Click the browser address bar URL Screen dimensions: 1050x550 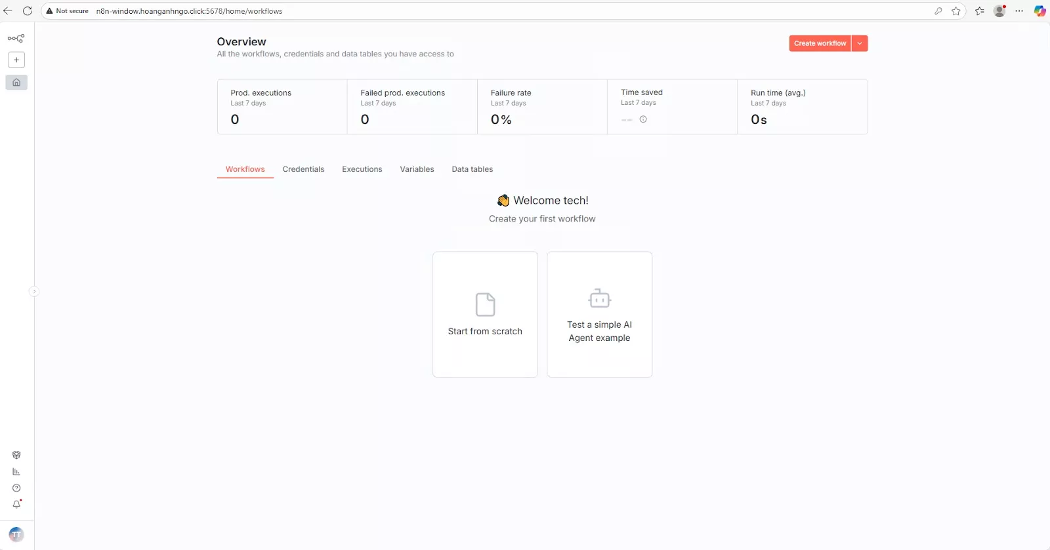point(189,11)
